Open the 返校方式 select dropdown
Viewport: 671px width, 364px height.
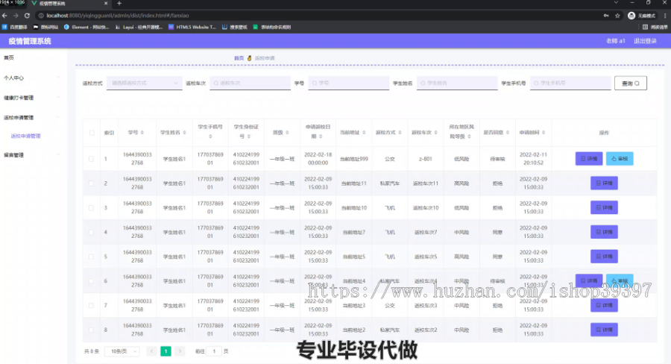pyautogui.click(x=144, y=83)
